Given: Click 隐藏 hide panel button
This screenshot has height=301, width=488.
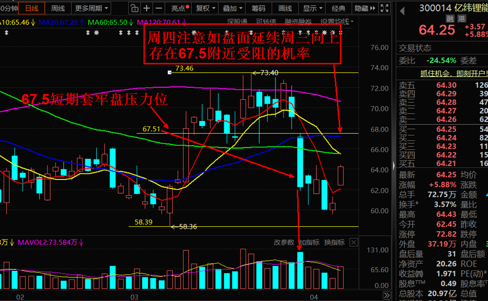Looking at the screenshot, I should [365, 8].
